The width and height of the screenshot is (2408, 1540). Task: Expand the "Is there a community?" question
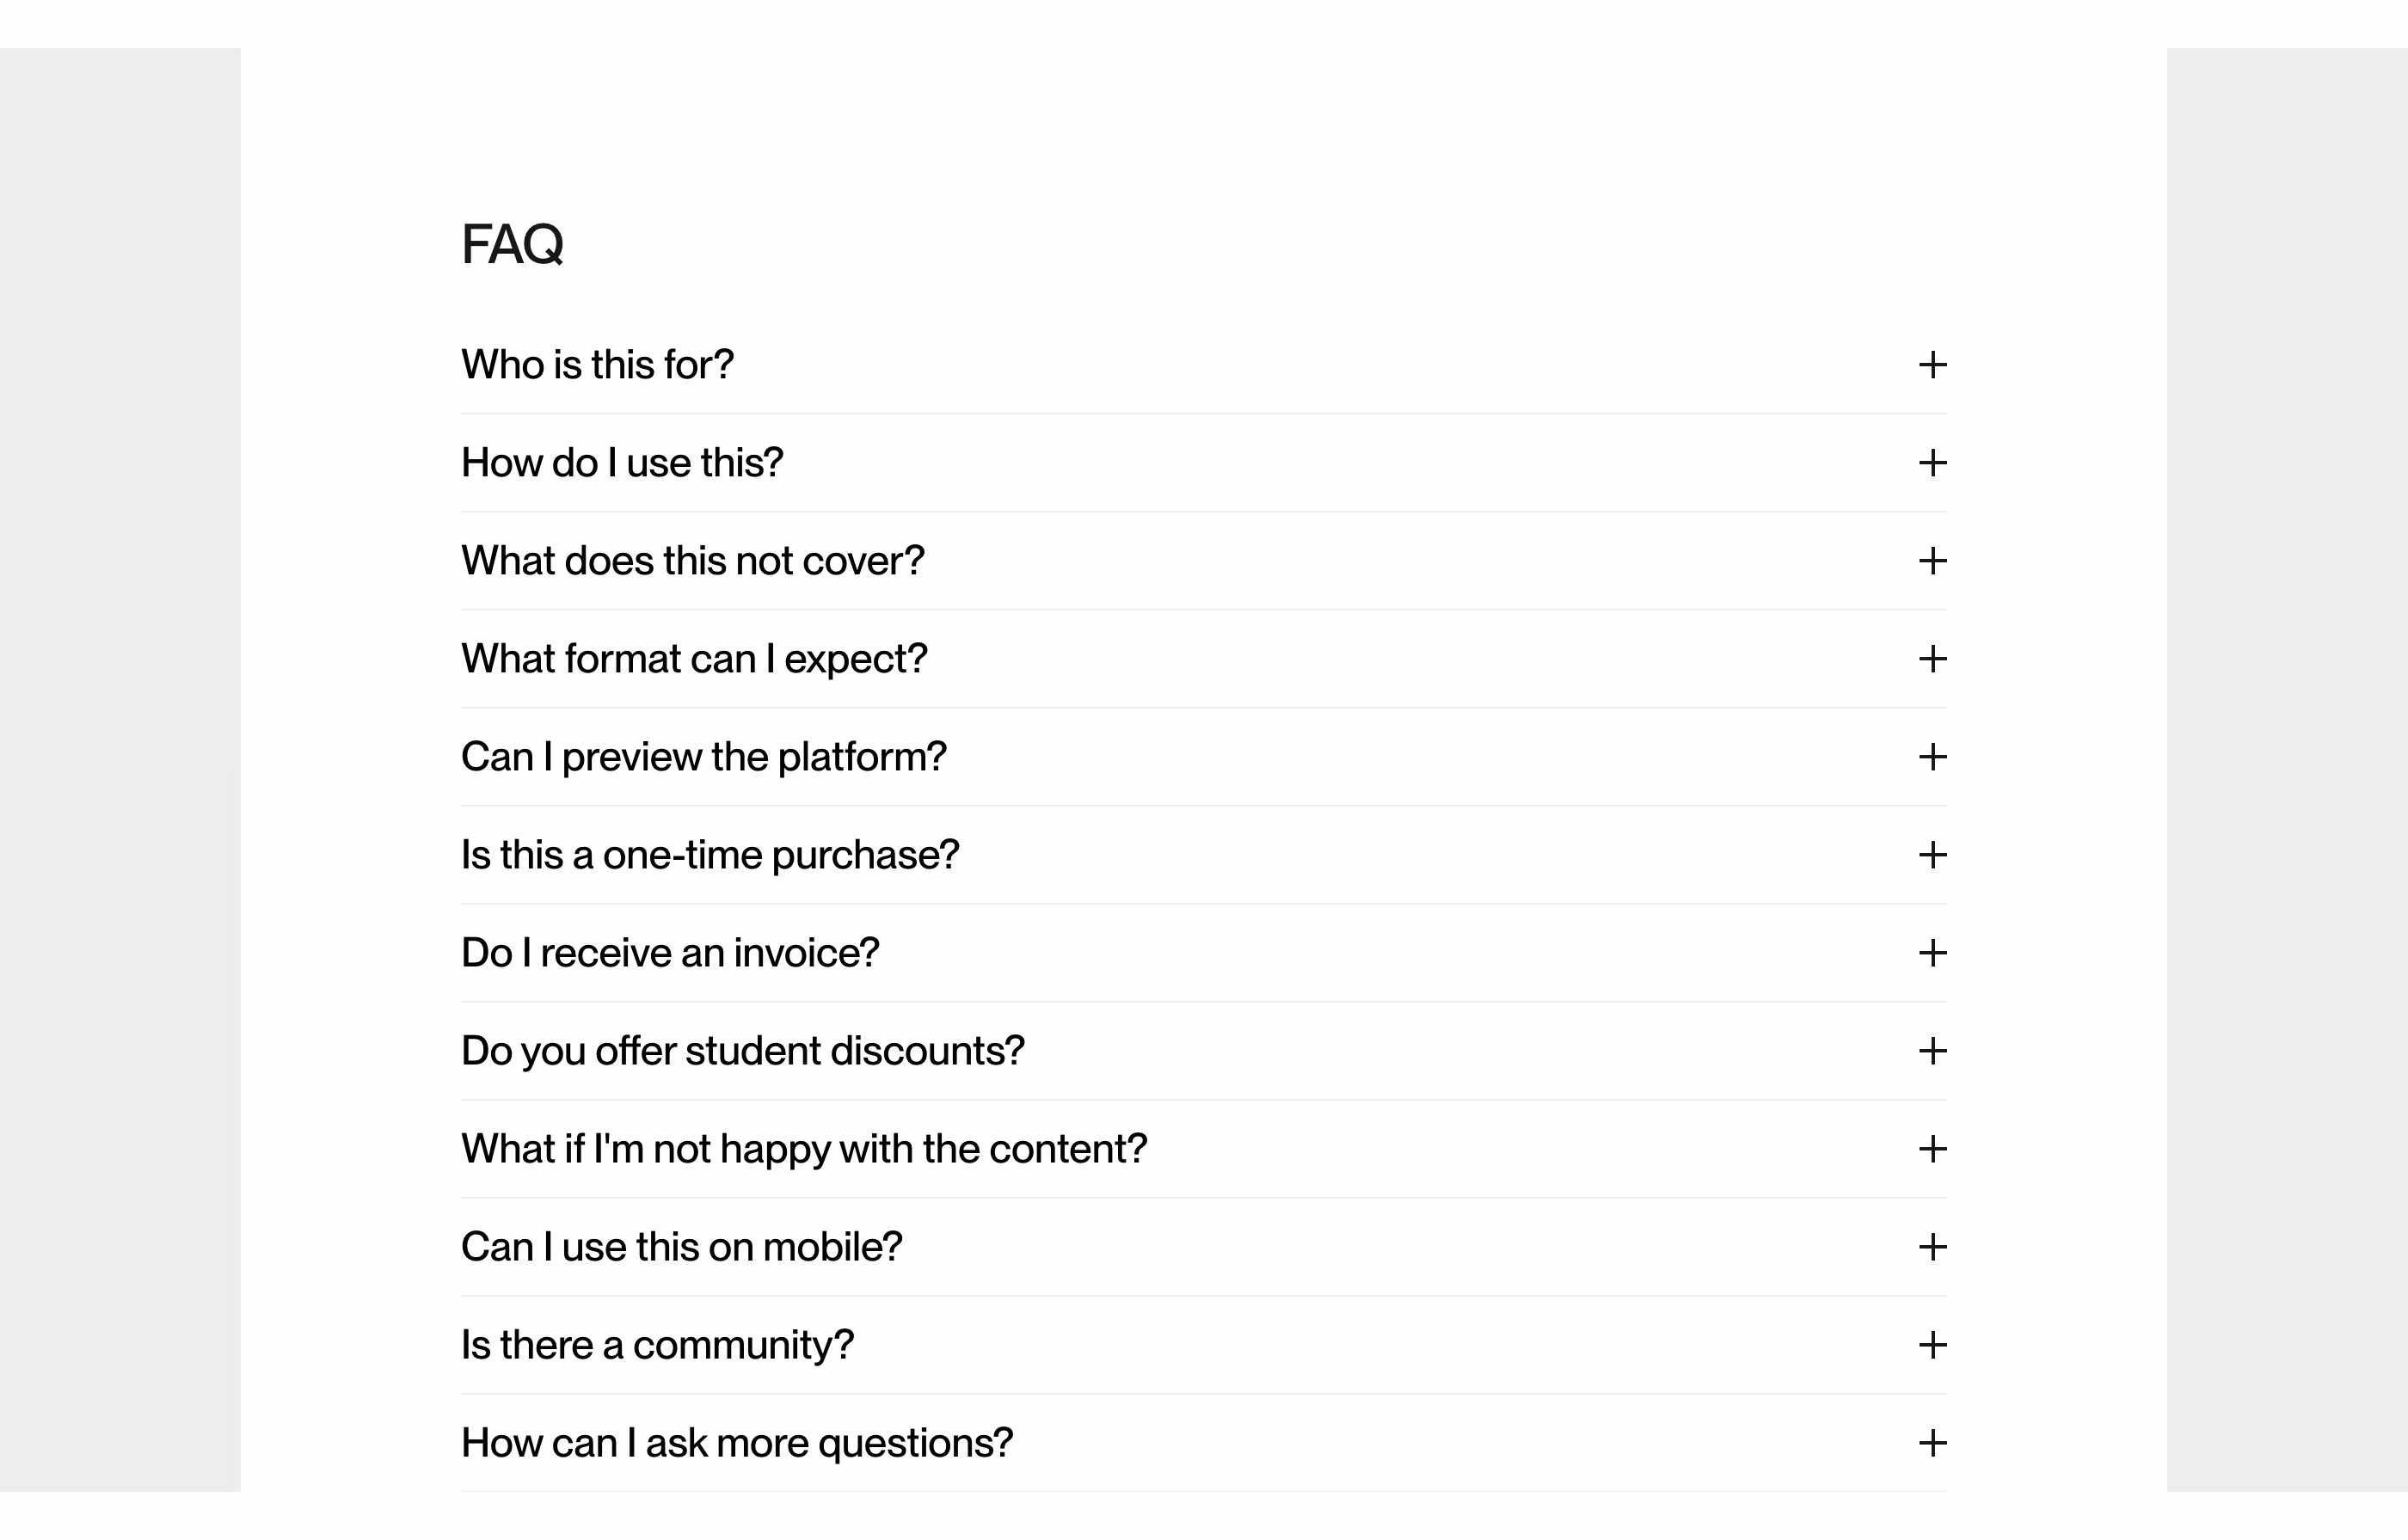1203,1345
